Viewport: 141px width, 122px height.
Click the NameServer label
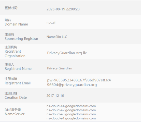pyautogui.click(x=15, y=114)
